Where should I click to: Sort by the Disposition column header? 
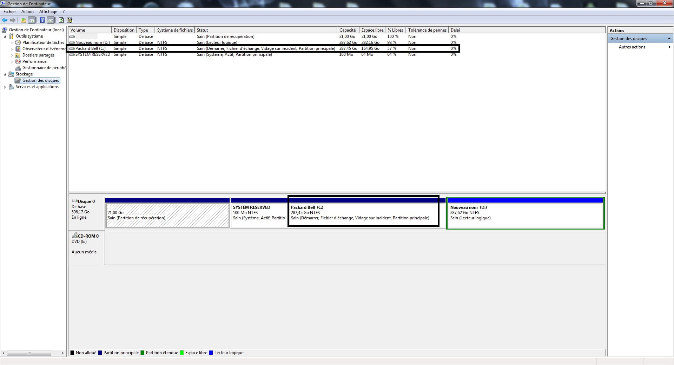(x=124, y=30)
